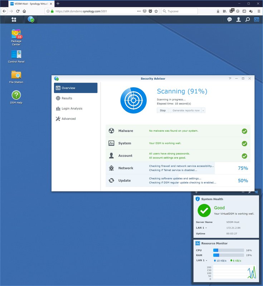Click Security Advisor icon in DSM taskbar
The image size is (263, 286).
point(31,19)
